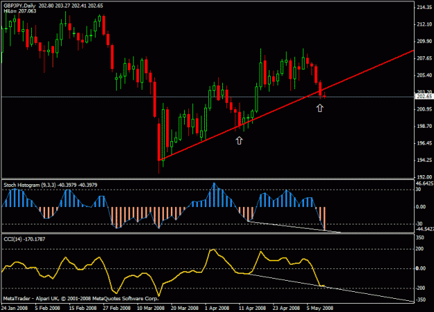Click the 1 Apr 2008 date label

tap(217, 308)
